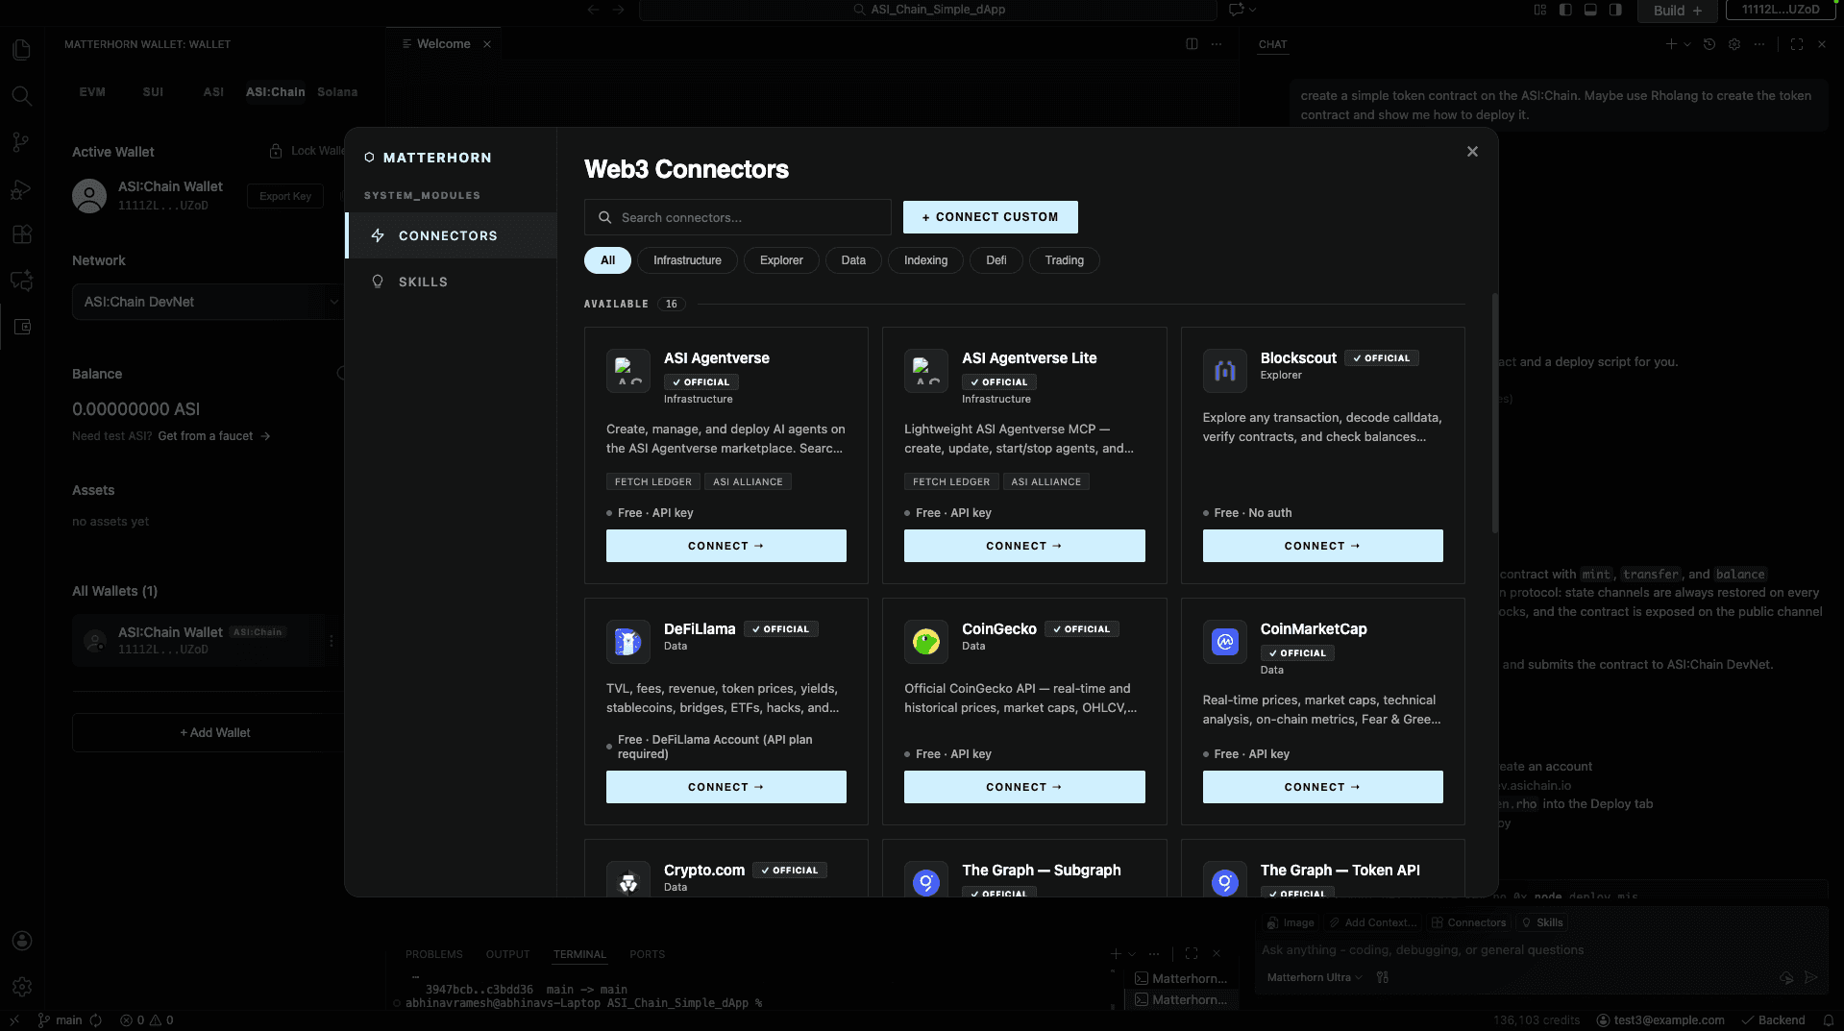Select the Infrastructure filter chip

click(x=687, y=260)
